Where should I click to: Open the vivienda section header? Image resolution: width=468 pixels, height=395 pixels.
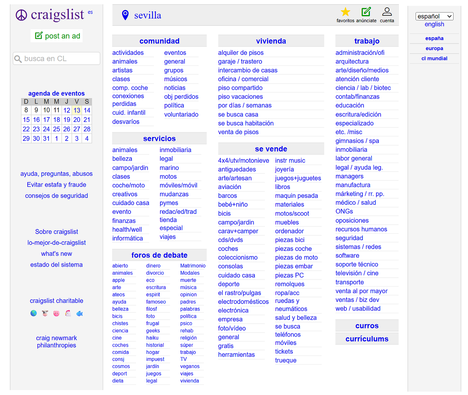271,41
